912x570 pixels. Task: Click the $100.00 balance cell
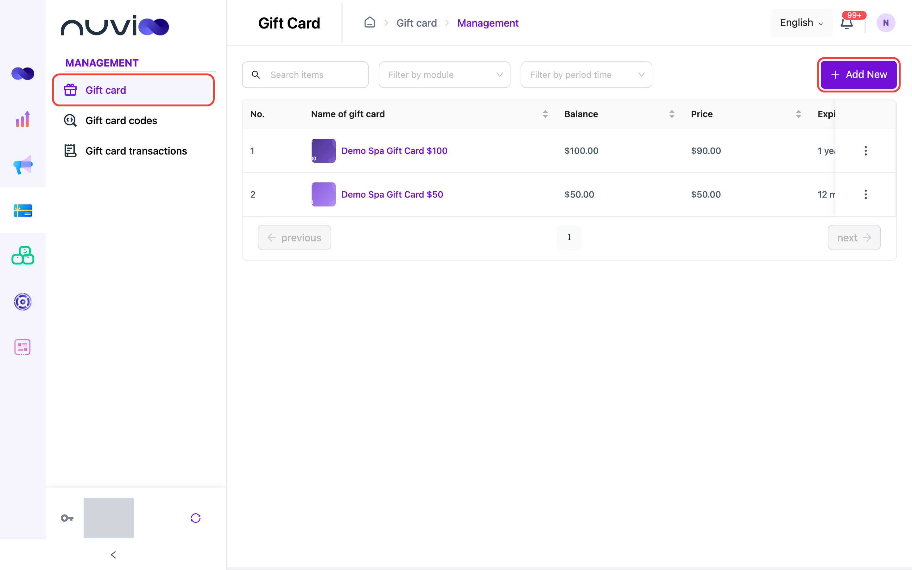581,151
